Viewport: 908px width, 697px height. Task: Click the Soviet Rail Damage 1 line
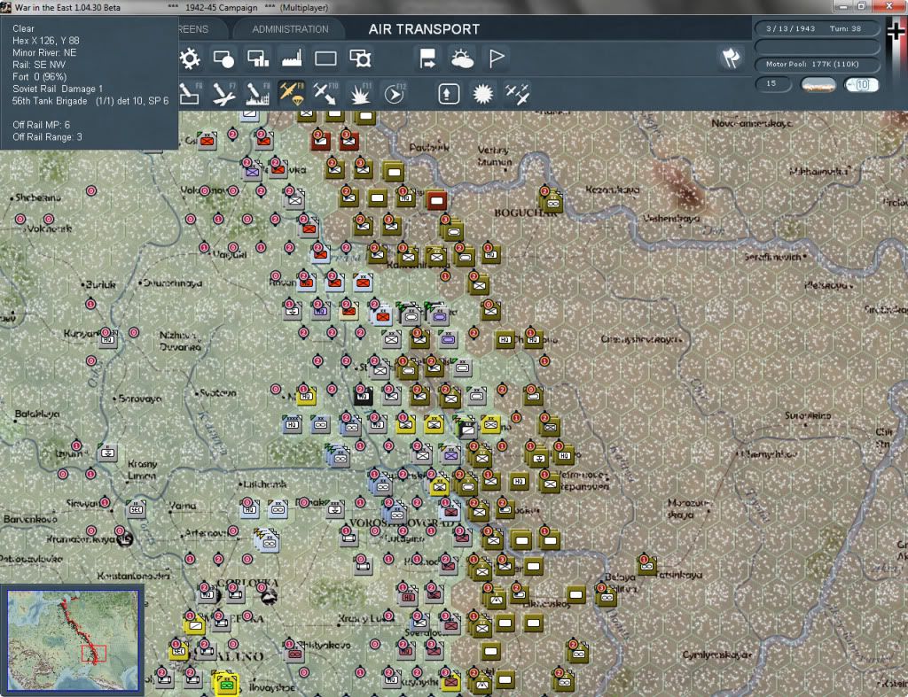(x=58, y=89)
